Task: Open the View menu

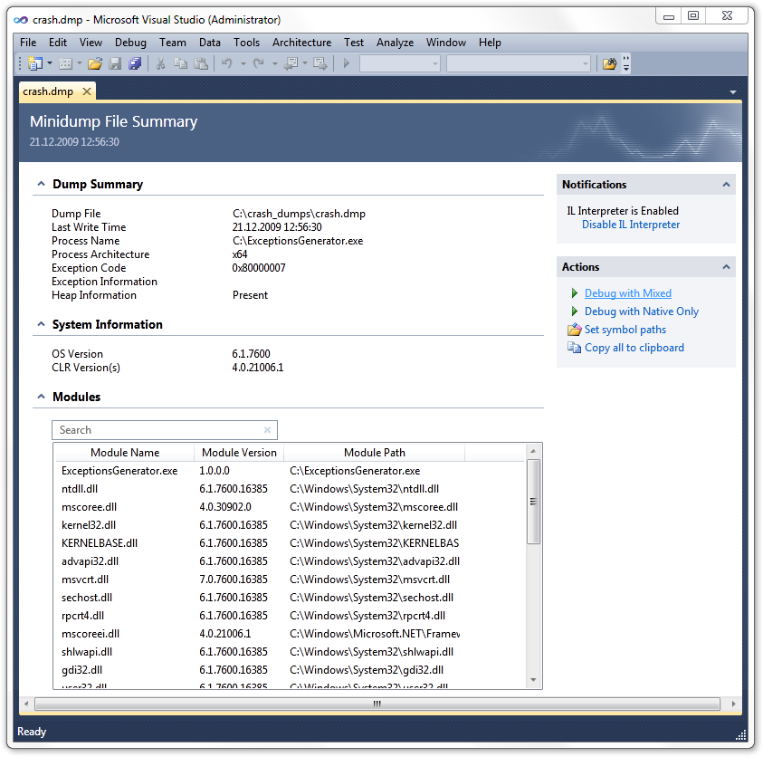Action: pos(91,43)
